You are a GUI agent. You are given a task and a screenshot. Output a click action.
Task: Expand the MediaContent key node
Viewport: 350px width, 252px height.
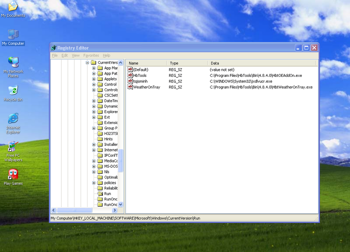[94, 161]
